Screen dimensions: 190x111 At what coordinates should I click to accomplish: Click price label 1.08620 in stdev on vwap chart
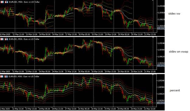161,56
